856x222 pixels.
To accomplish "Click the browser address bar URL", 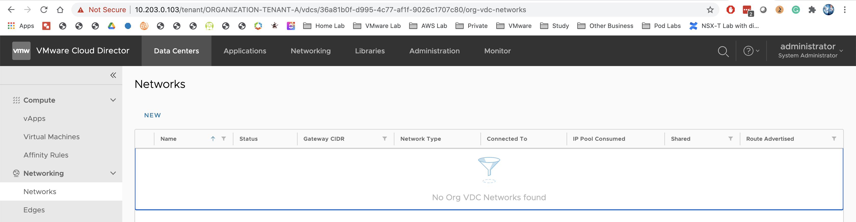I will click(330, 10).
